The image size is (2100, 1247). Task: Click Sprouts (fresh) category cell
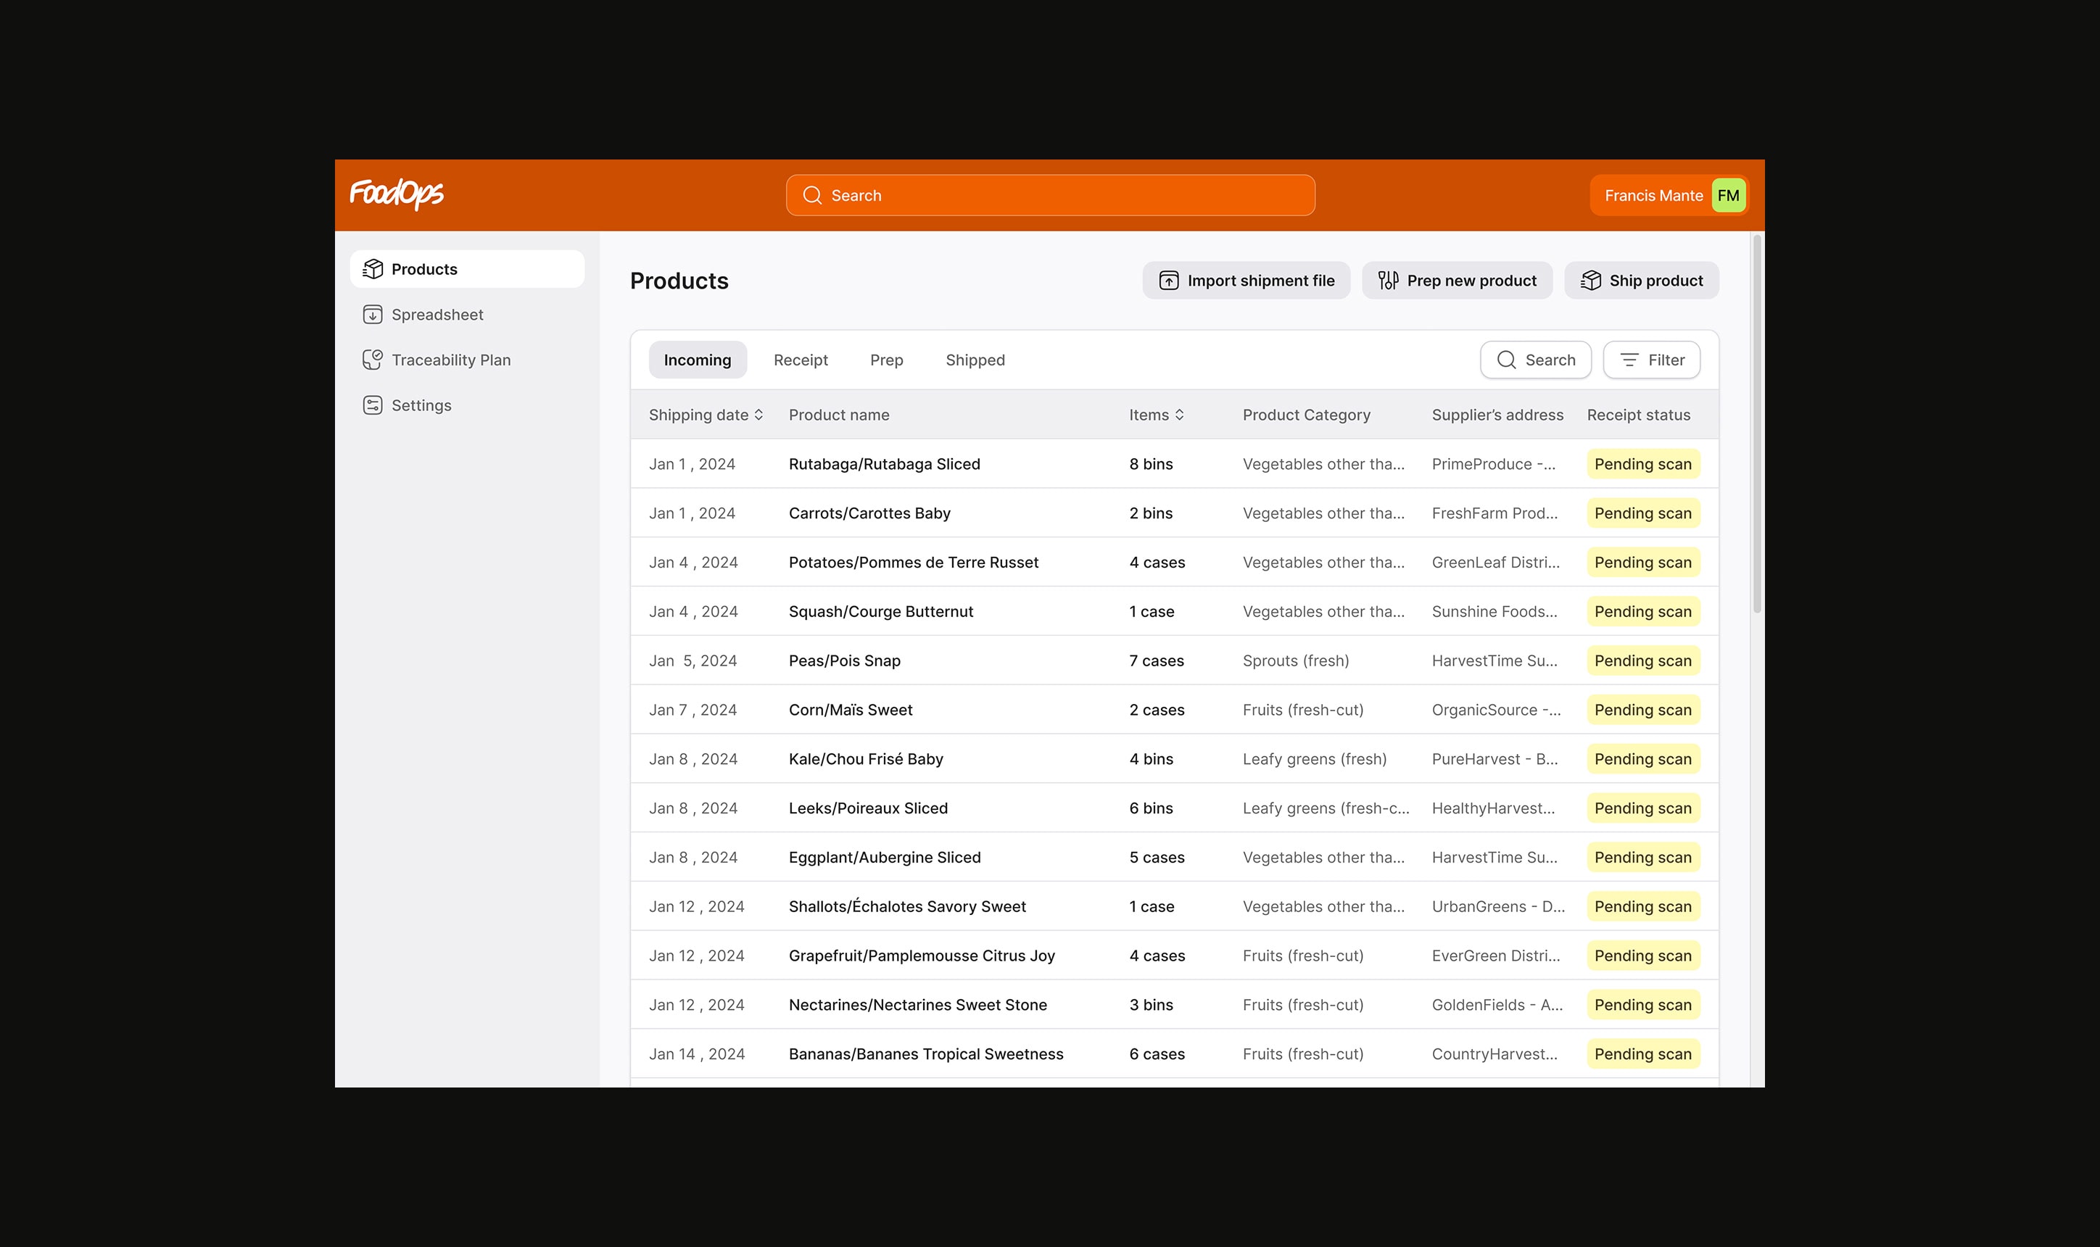(1296, 660)
